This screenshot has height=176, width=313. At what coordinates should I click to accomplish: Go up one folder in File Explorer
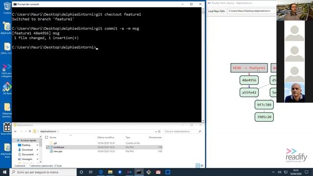tap(30, 132)
